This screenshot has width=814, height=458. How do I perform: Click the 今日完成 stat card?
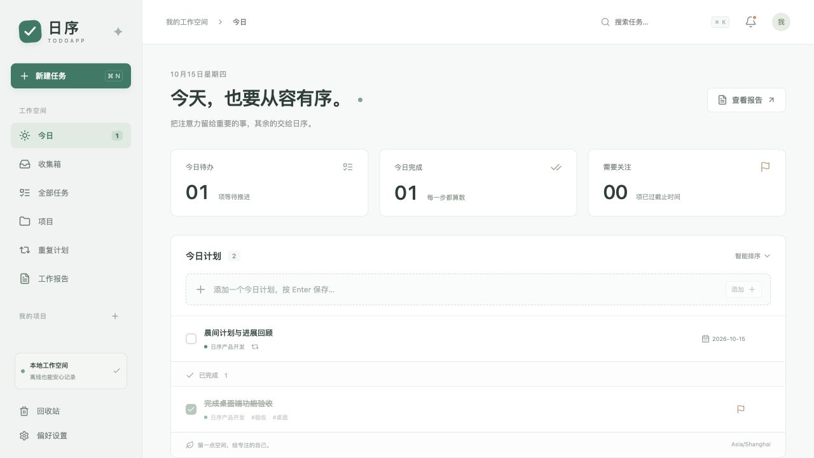pos(478,183)
